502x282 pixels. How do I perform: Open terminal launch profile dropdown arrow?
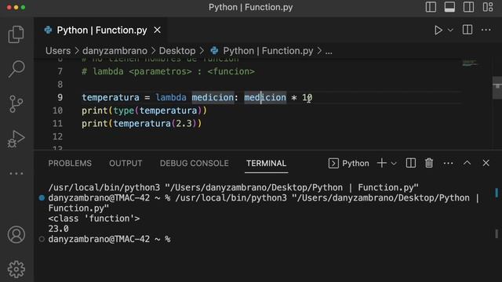tap(394, 164)
